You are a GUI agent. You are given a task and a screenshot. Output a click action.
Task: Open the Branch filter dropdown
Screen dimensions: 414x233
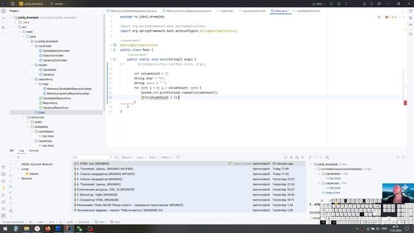point(128,157)
